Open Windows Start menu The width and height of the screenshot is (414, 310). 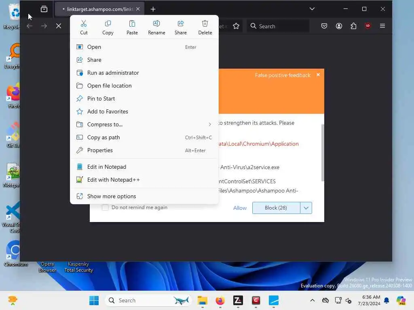tap(94, 300)
